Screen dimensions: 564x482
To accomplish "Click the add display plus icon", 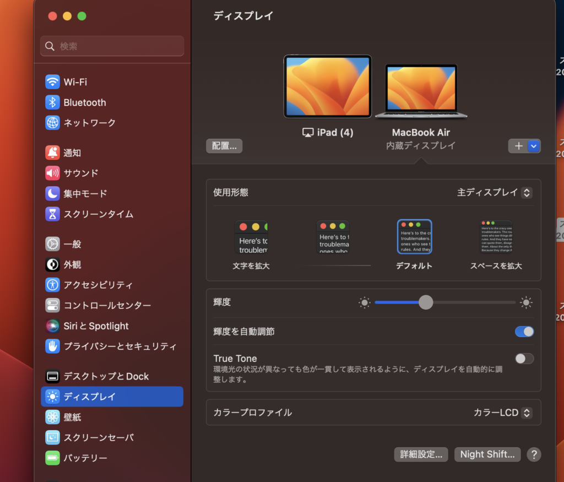I will click(x=518, y=146).
